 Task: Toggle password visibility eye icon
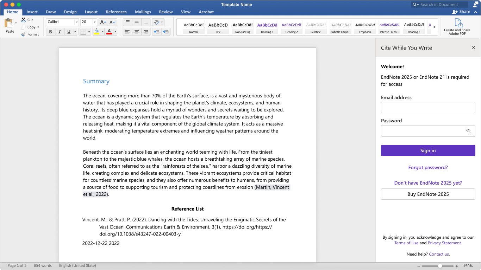click(x=468, y=131)
